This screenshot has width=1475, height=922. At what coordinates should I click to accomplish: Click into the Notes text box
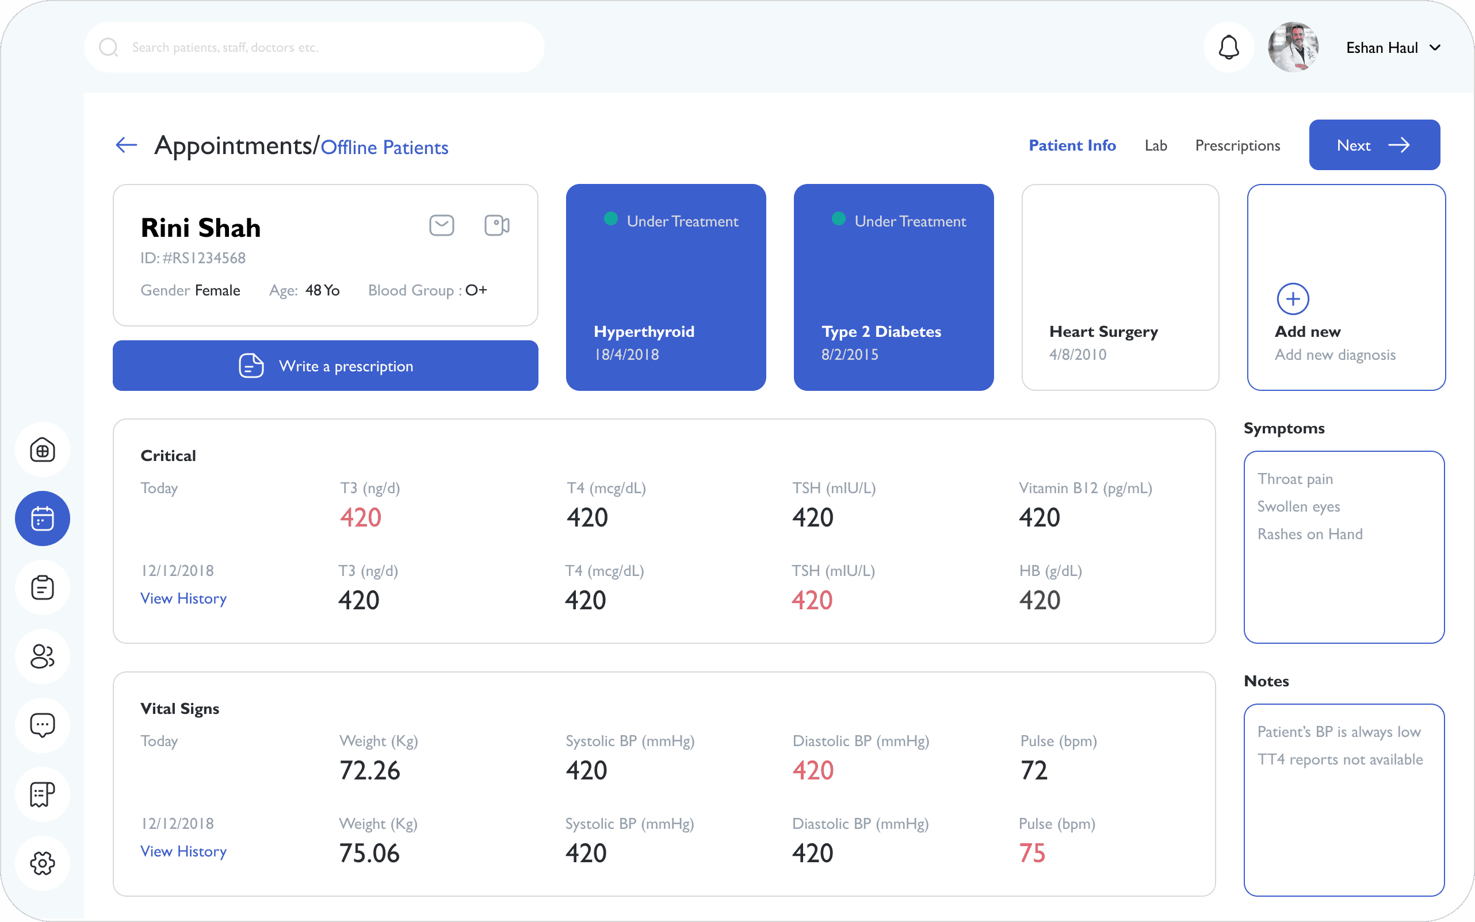click(x=1344, y=800)
